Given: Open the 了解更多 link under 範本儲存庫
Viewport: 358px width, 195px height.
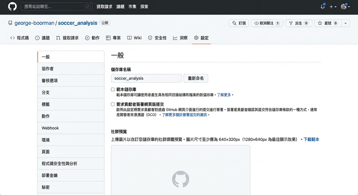Looking at the screenshot, I should (x=224, y=95).
